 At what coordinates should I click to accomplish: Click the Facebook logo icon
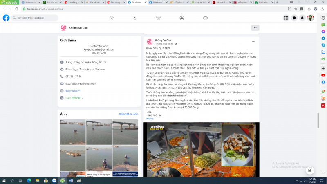[6, 18]
